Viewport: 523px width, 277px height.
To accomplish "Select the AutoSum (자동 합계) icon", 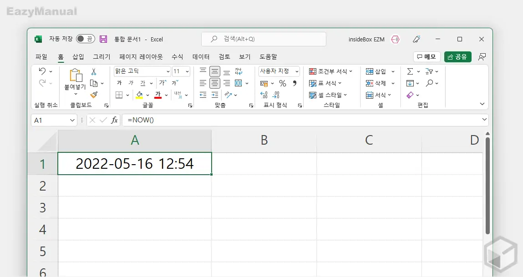I will click(411, 71).
